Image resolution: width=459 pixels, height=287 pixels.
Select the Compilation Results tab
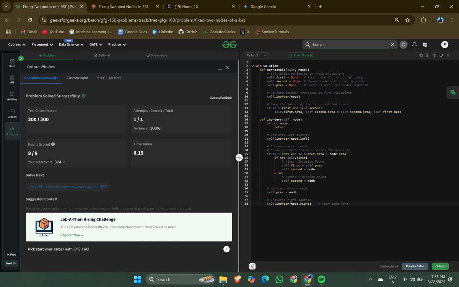point(41,78)
